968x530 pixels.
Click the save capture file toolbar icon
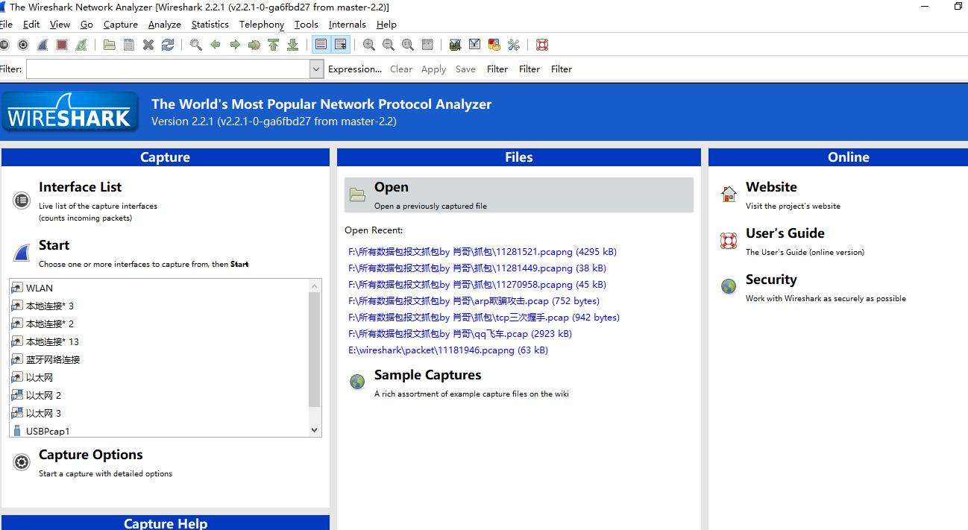point(129,45)
